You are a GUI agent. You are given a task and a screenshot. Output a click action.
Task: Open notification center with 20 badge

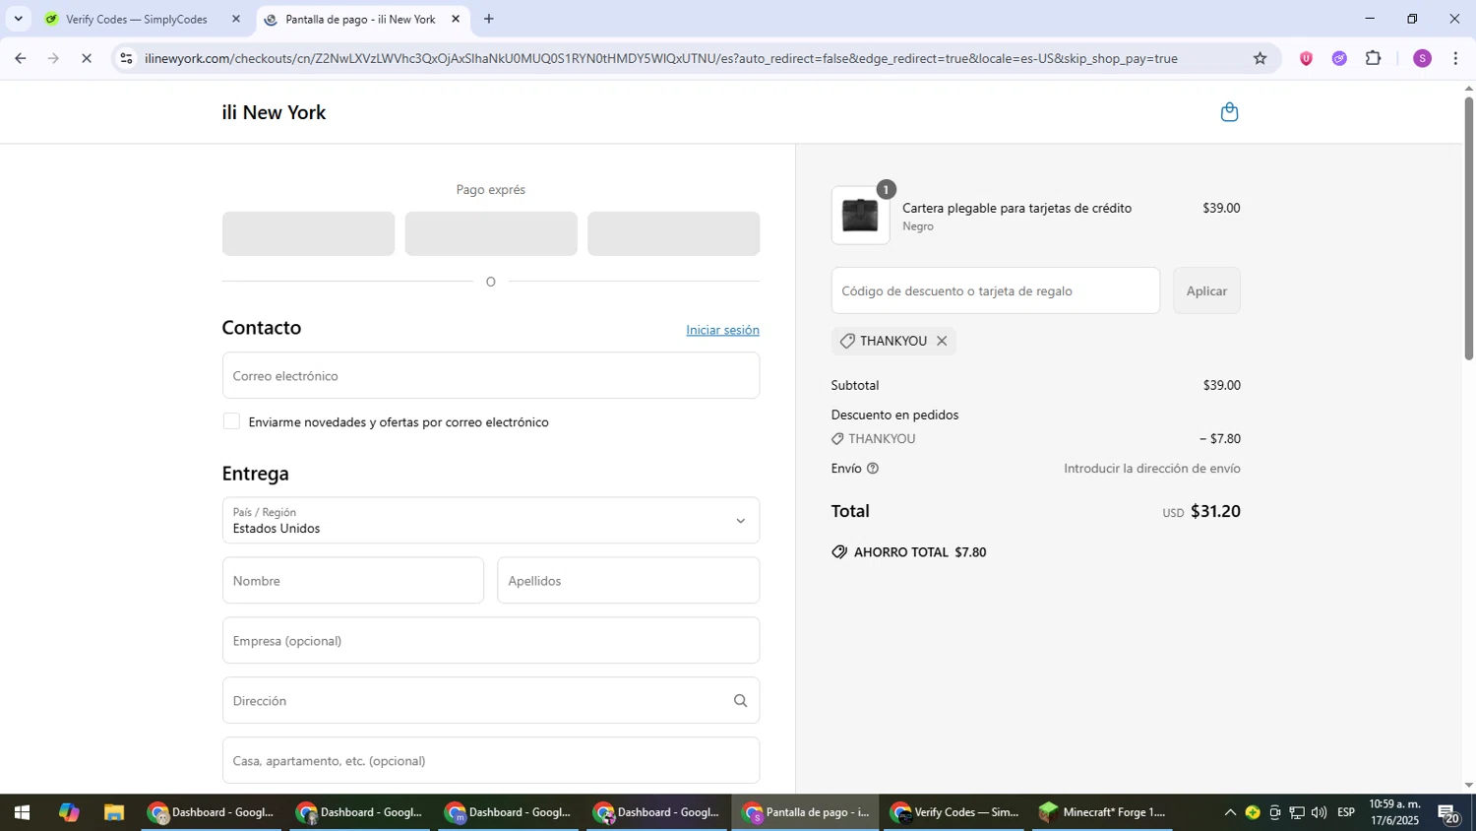click(x=1448, y=813)
